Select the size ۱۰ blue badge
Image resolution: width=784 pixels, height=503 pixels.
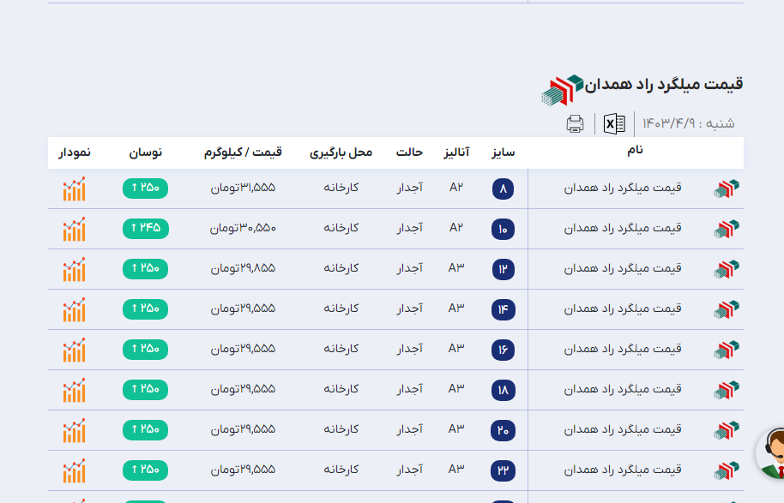[x=503, y=229]
